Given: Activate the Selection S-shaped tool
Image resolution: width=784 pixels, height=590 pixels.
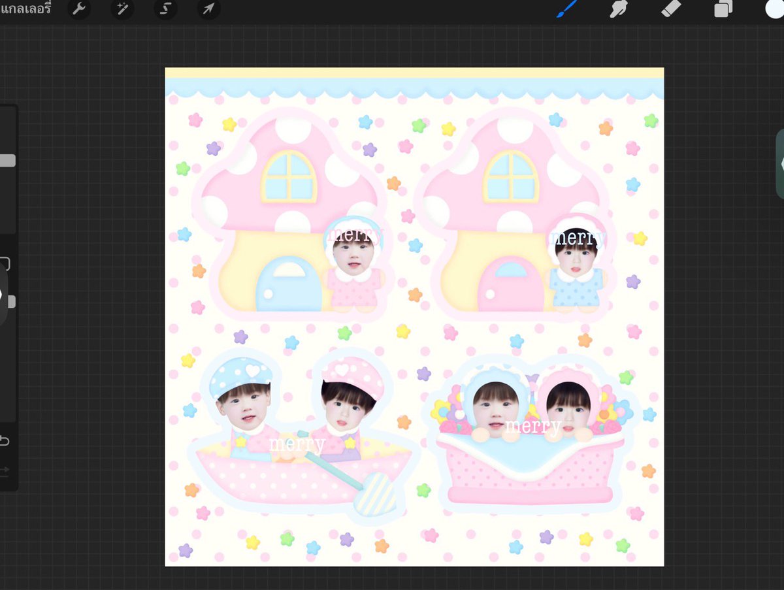Looking at the screenshot, I should click(165, 9).
